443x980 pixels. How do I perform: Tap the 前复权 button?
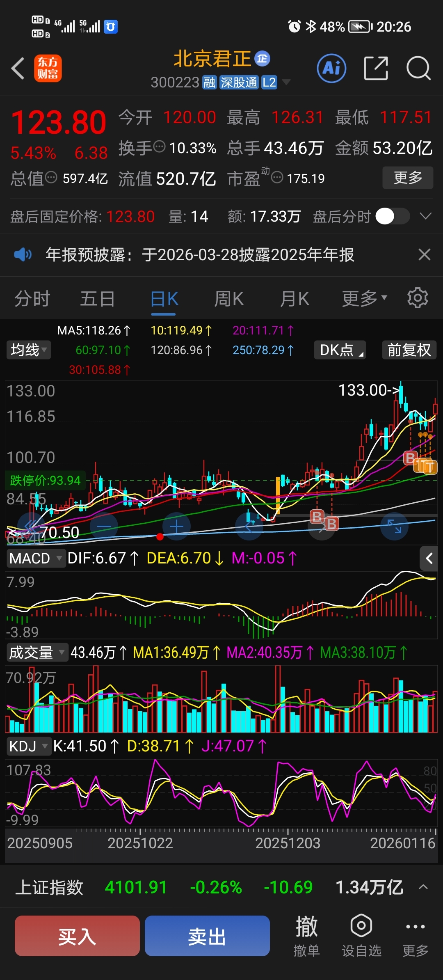pos(409,350)
